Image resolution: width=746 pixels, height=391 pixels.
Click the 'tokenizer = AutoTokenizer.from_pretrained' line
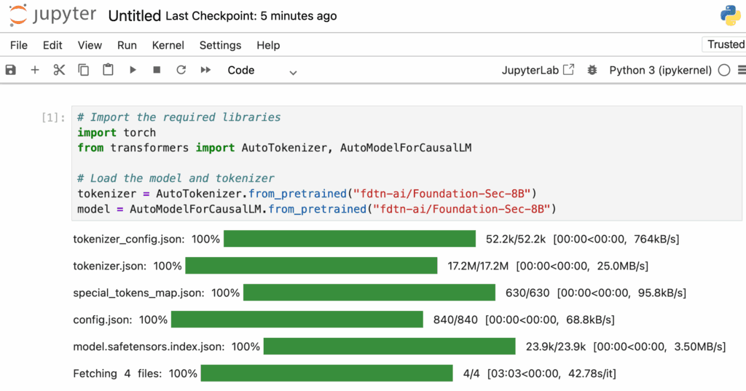(x=307, y=194)
